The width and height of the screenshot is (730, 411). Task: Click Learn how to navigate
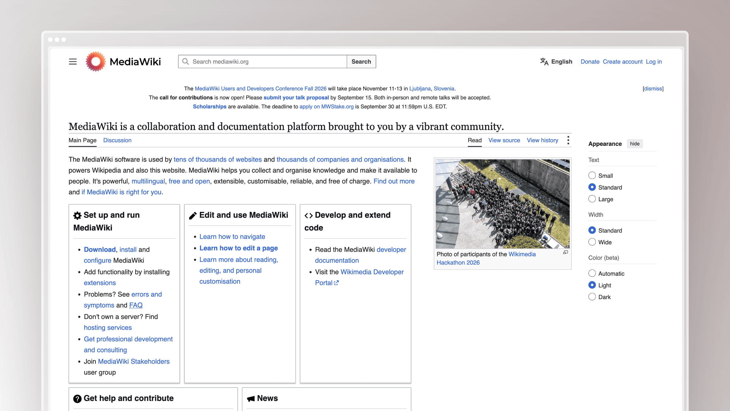(x=232, y=237)
